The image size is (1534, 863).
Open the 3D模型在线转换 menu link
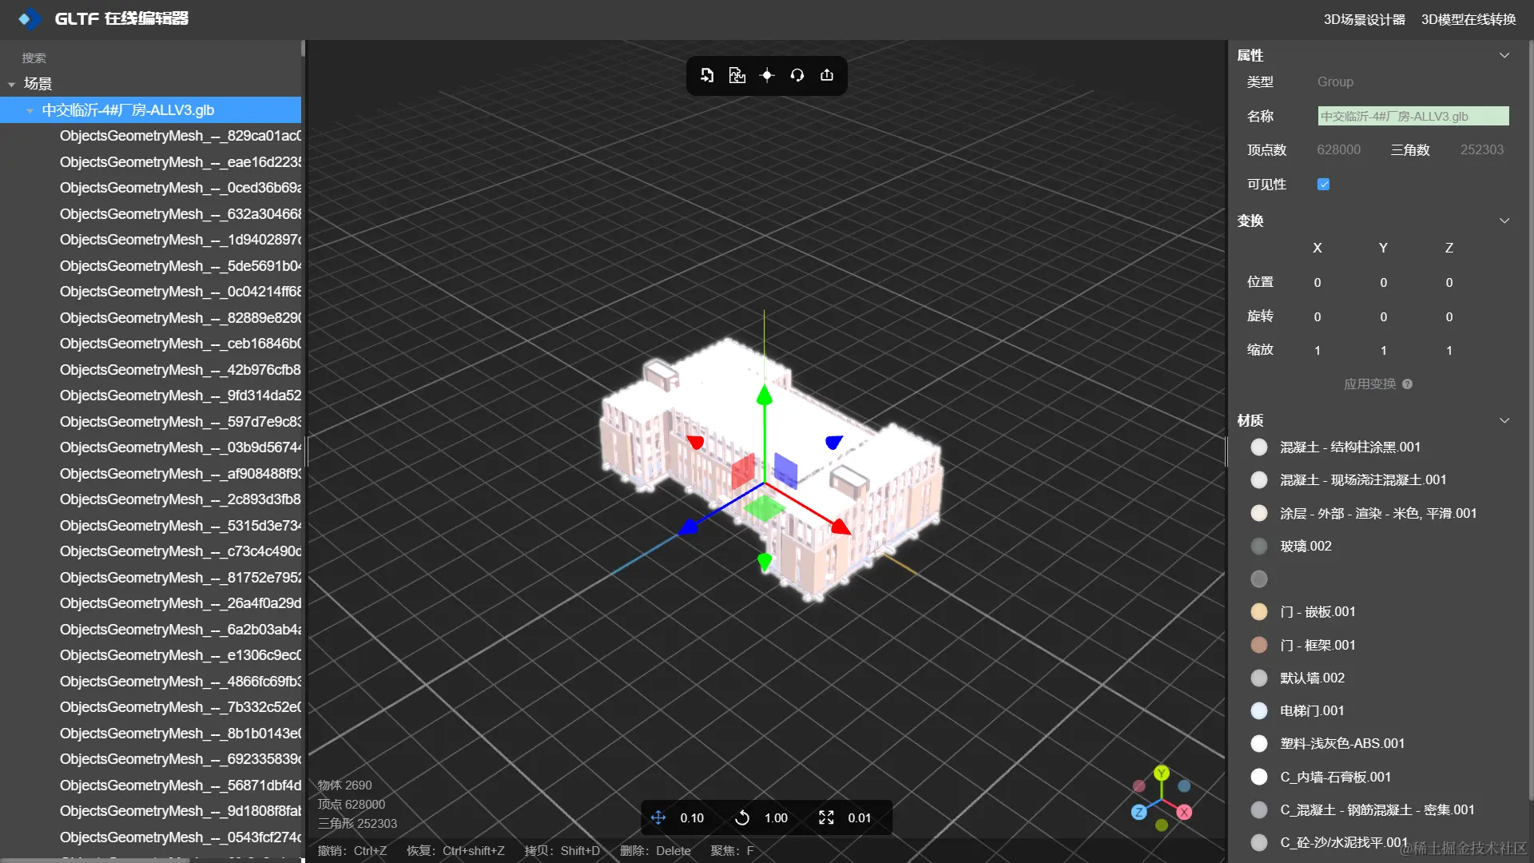tap(1468, 19)
